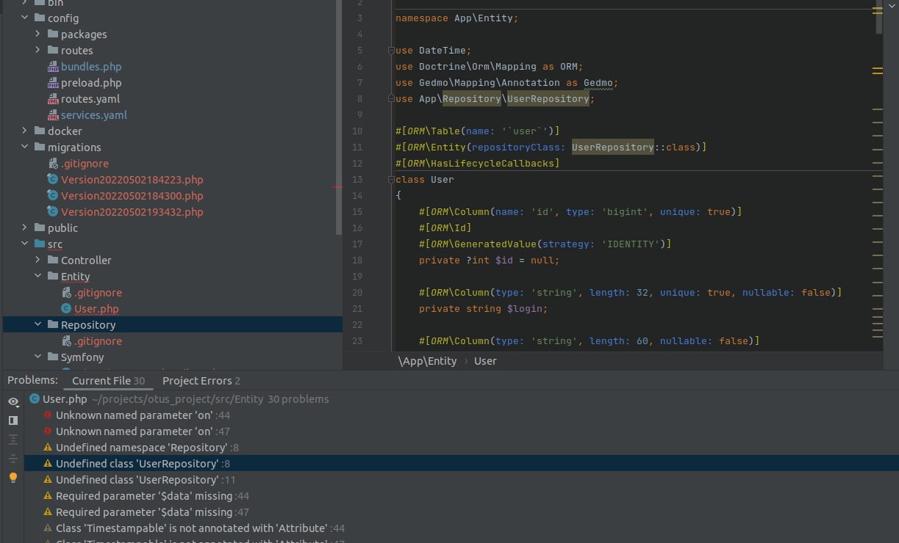Click warning icon of Undefined namespace 'Repository'
Image resolution: width=899 pixels, height=543 pixels.
click(48, 448)
